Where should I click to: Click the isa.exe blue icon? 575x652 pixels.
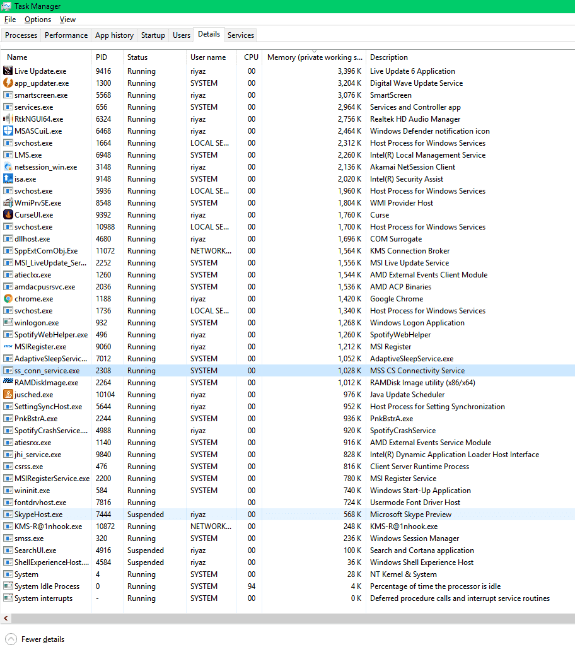point(8,179)
